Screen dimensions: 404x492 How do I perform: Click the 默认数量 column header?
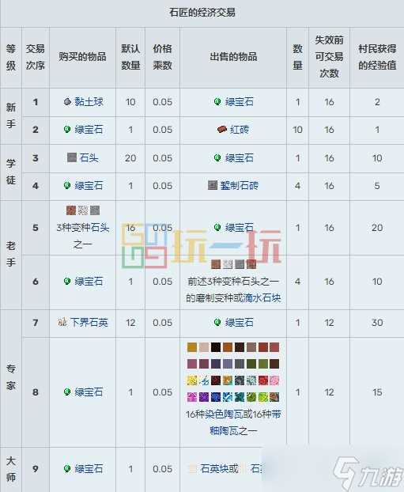click(130, 57)
